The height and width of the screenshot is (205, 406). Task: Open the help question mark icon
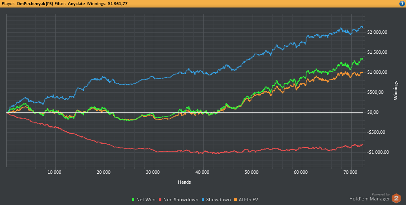click(x=403, y=4)
